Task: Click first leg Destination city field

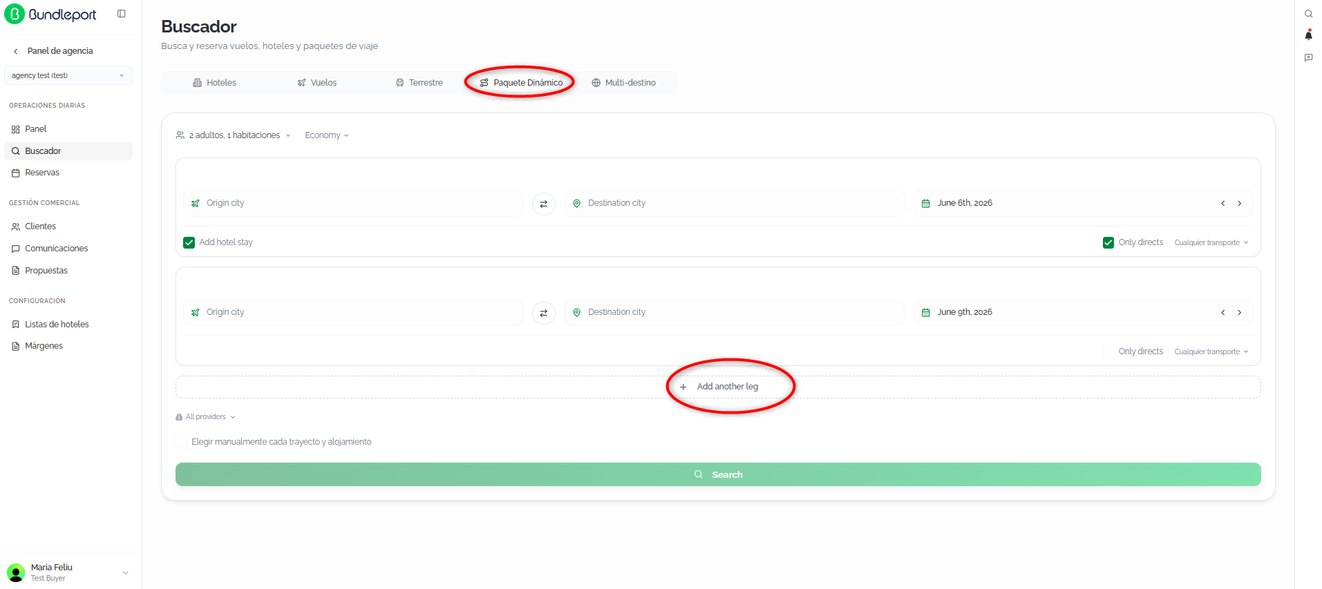Action: pos(735,204)
